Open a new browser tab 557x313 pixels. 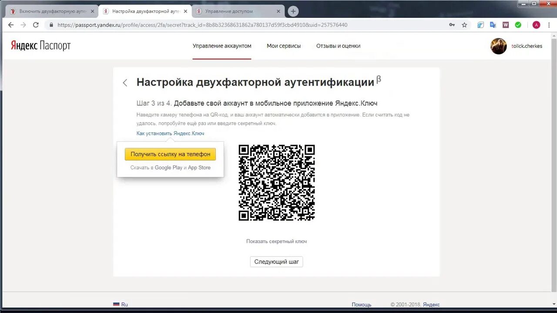pos(293,11)
